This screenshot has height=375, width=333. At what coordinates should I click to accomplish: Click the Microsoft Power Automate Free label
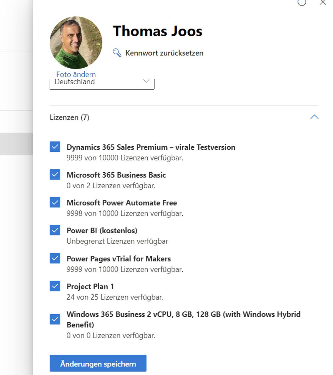click(x=122, y=202)
